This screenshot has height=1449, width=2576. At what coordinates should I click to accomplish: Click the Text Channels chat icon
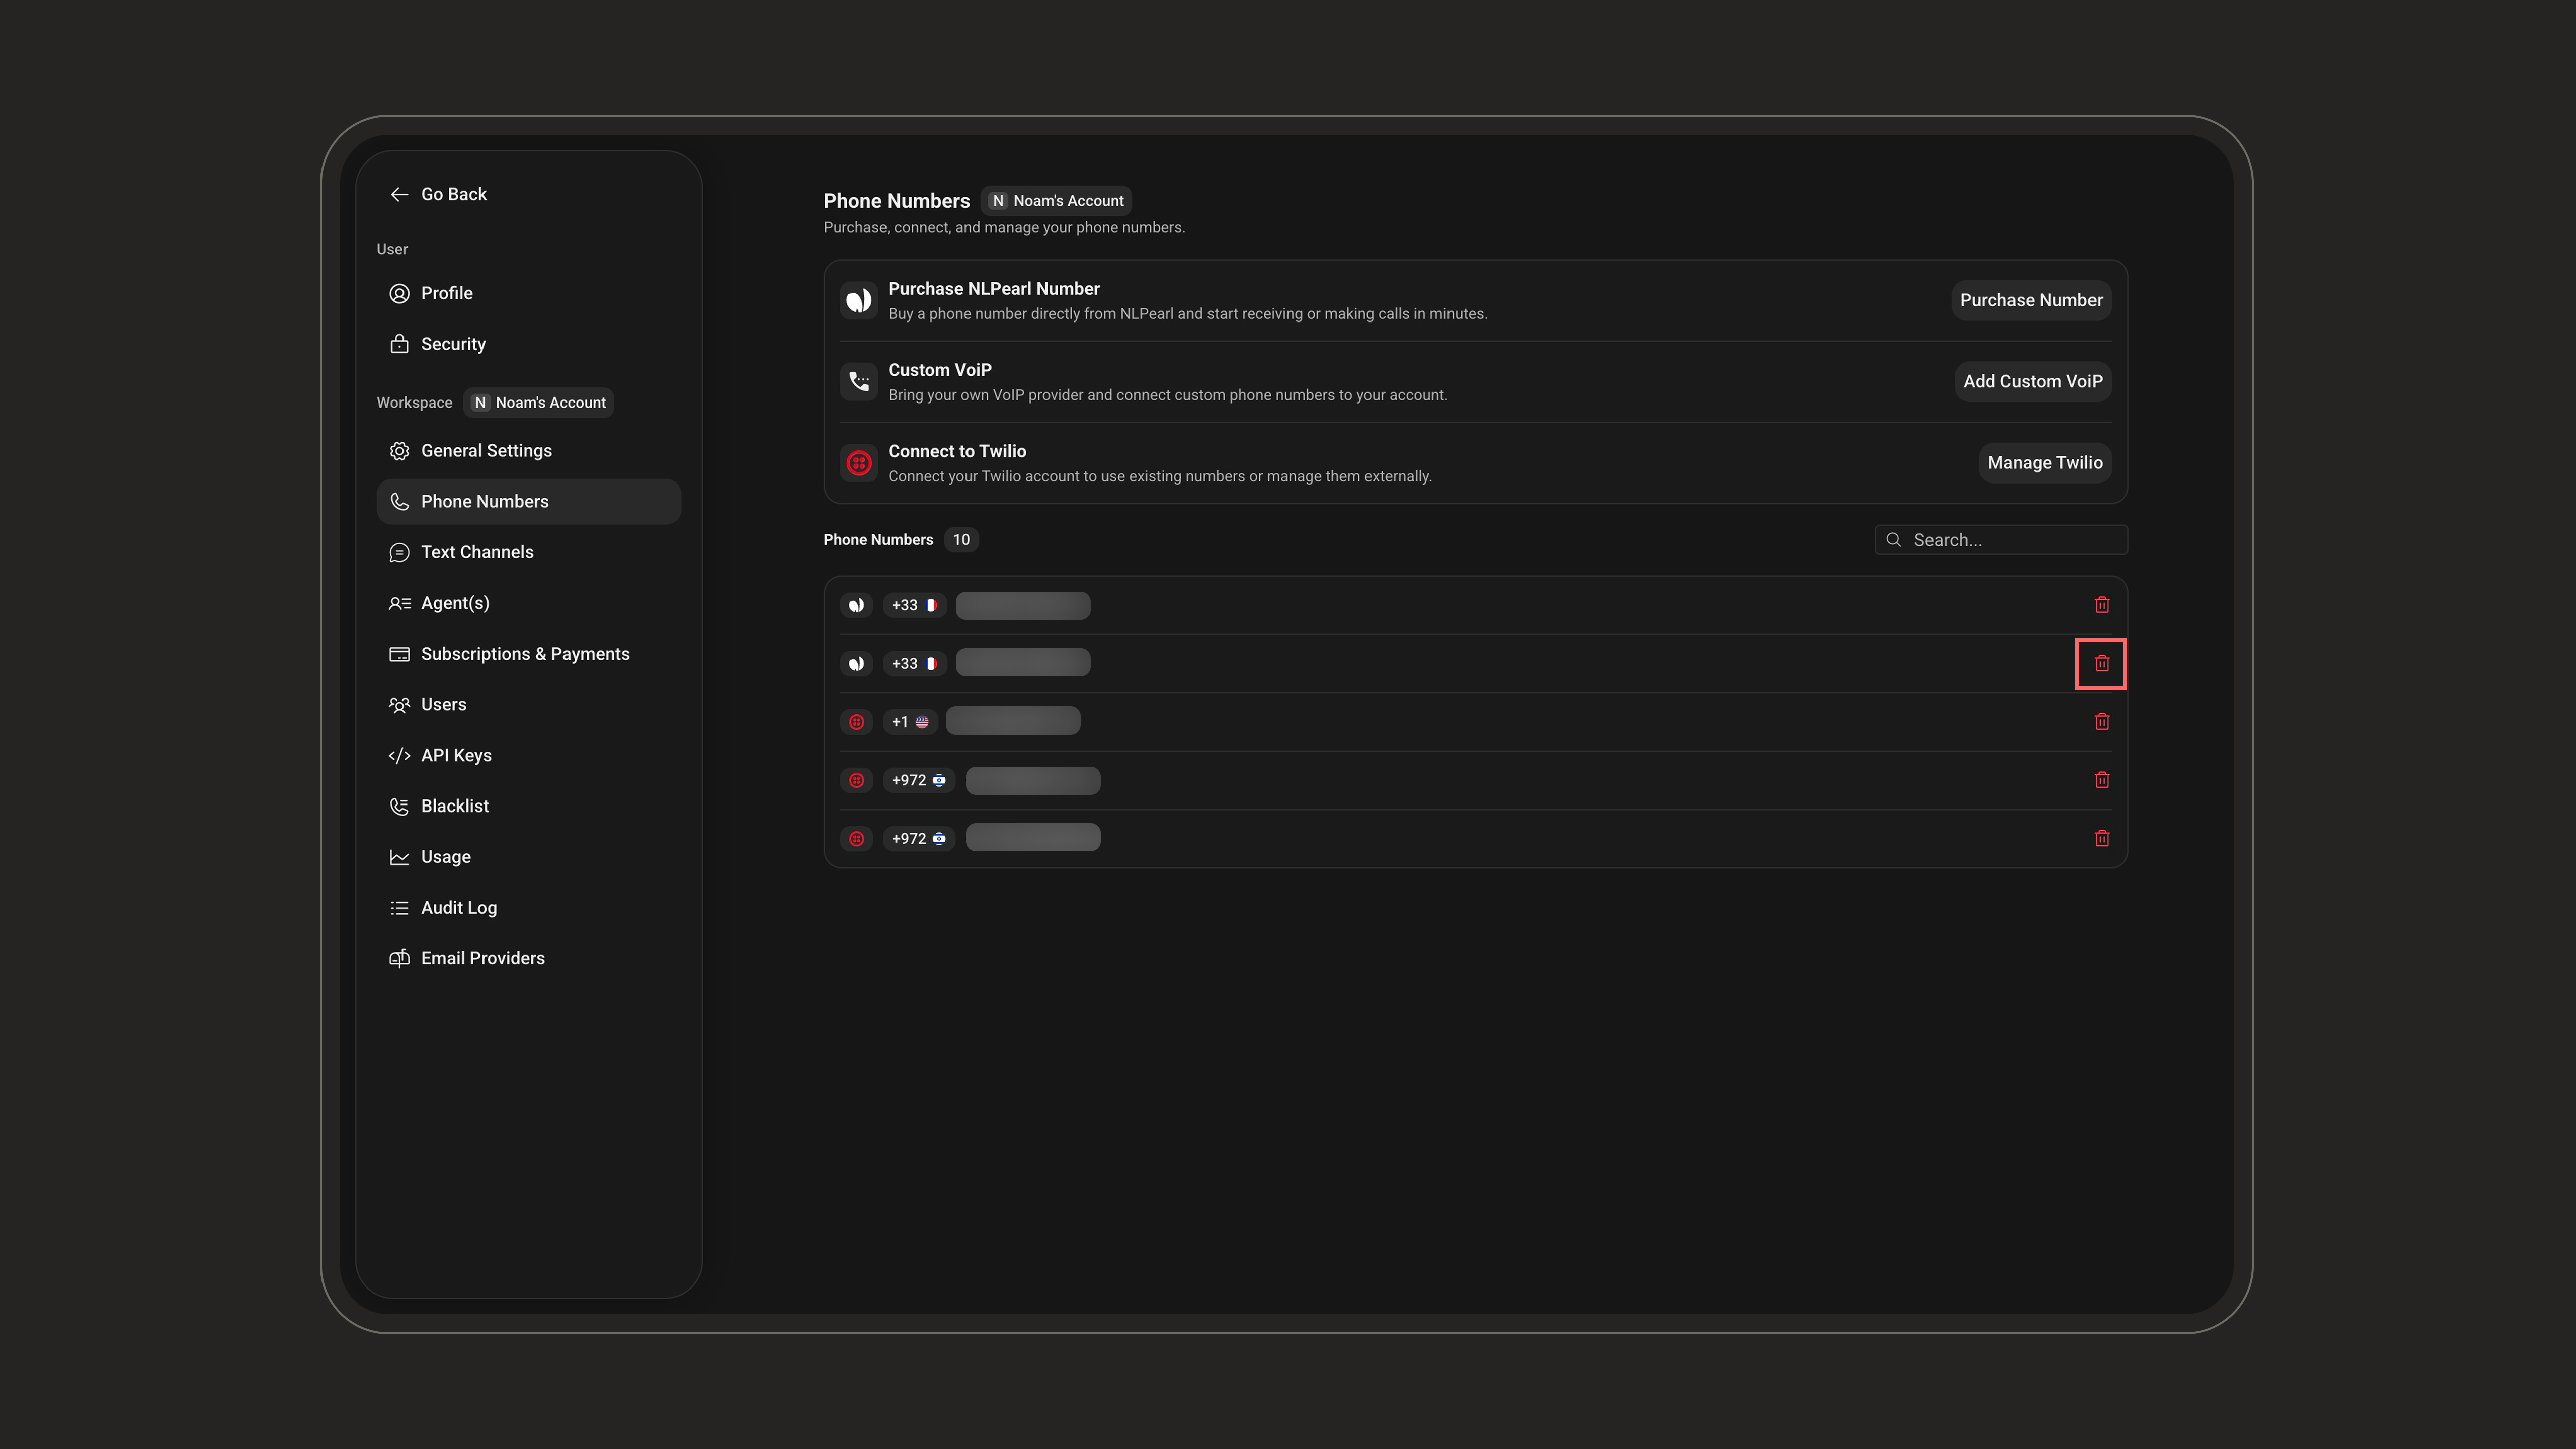(399, 552)
